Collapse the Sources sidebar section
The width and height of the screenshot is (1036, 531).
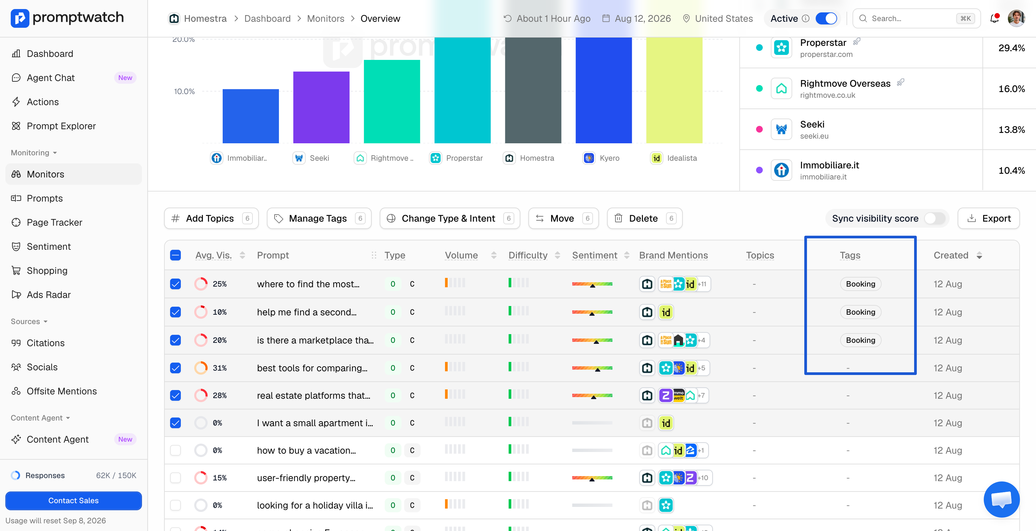[x=29, y=321]
